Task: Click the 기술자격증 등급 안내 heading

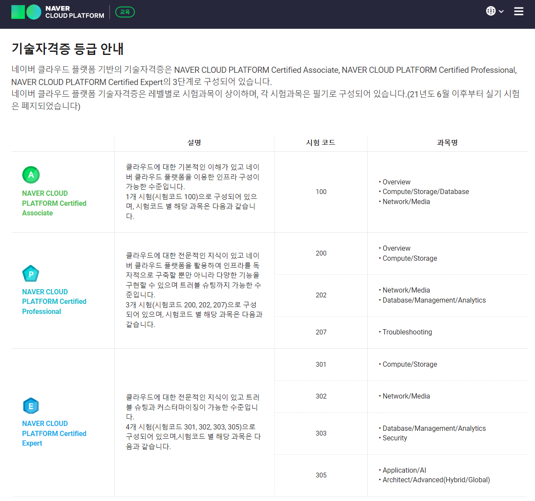Action: tap(68, 48)
